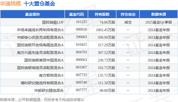
Task: Click 博时研究臻选持有期混合A fund name
Action: pyautogui.click(x=42, y=83)
